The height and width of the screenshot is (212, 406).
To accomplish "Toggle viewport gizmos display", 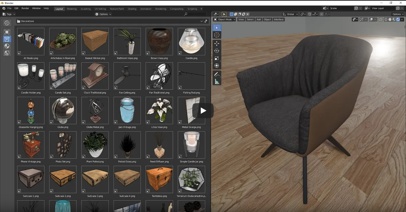I will coord(361,19).
